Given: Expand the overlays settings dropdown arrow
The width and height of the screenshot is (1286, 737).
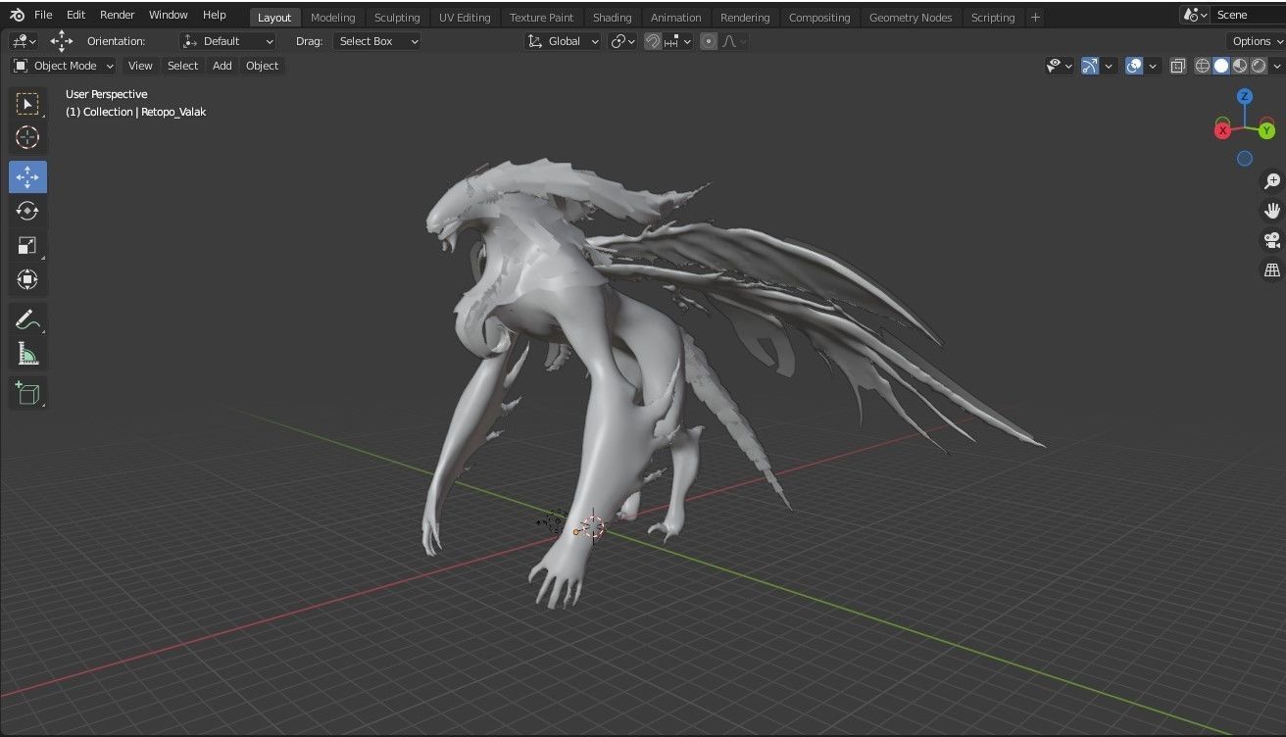Looking at the screenshot, I should click(x=1153, y=66).
